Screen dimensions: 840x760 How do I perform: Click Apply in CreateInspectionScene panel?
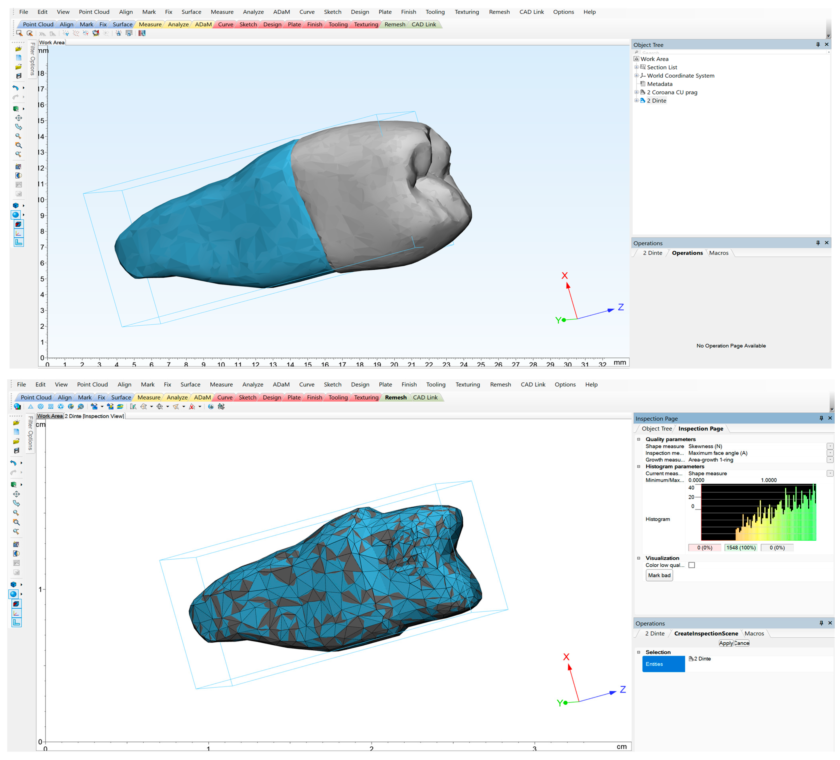(726, 643)
